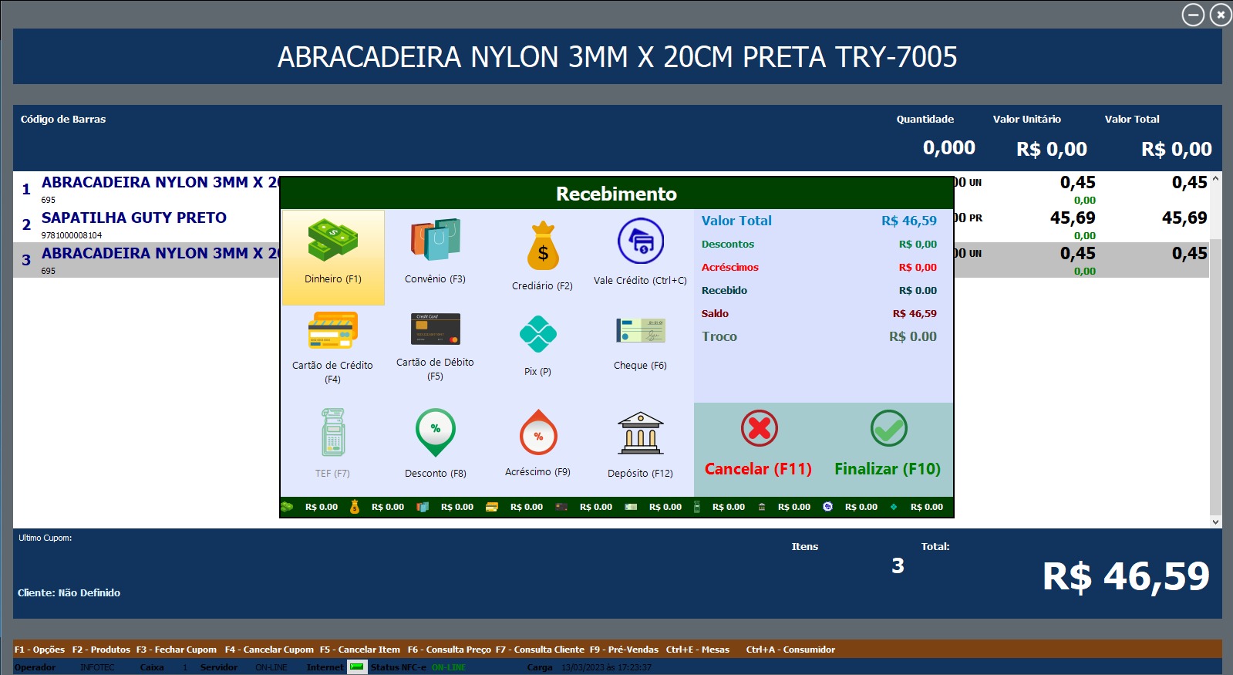Click Cliente: Não Definido label
The height and width of the screenshot is (675, 1233).
pyautogui.click(x=69, y=593)
